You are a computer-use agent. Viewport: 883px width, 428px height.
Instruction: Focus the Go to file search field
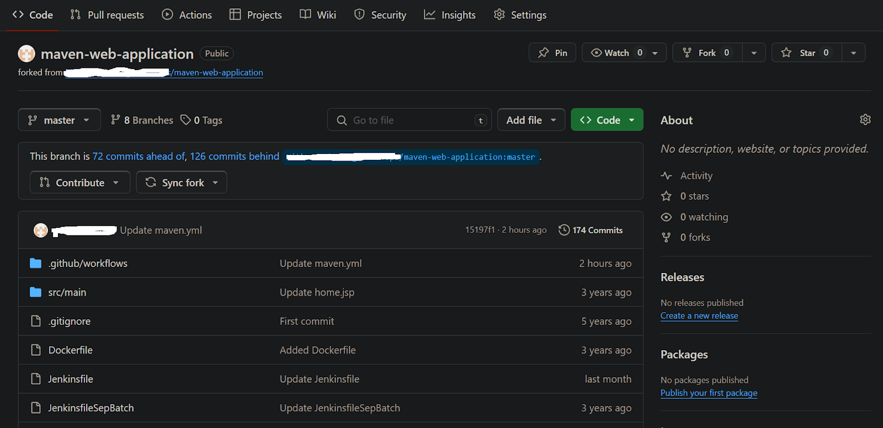(409, 120)
